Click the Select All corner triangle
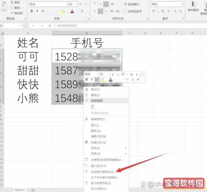This screenshot has height=192, width=207. pos(2,33)
